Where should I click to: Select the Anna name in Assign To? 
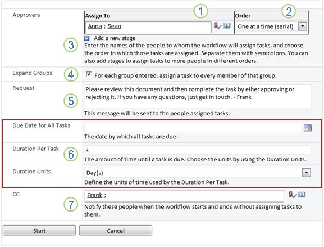(95, 26)
